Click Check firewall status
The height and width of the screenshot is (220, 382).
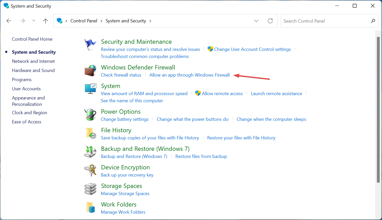(121, 75)
